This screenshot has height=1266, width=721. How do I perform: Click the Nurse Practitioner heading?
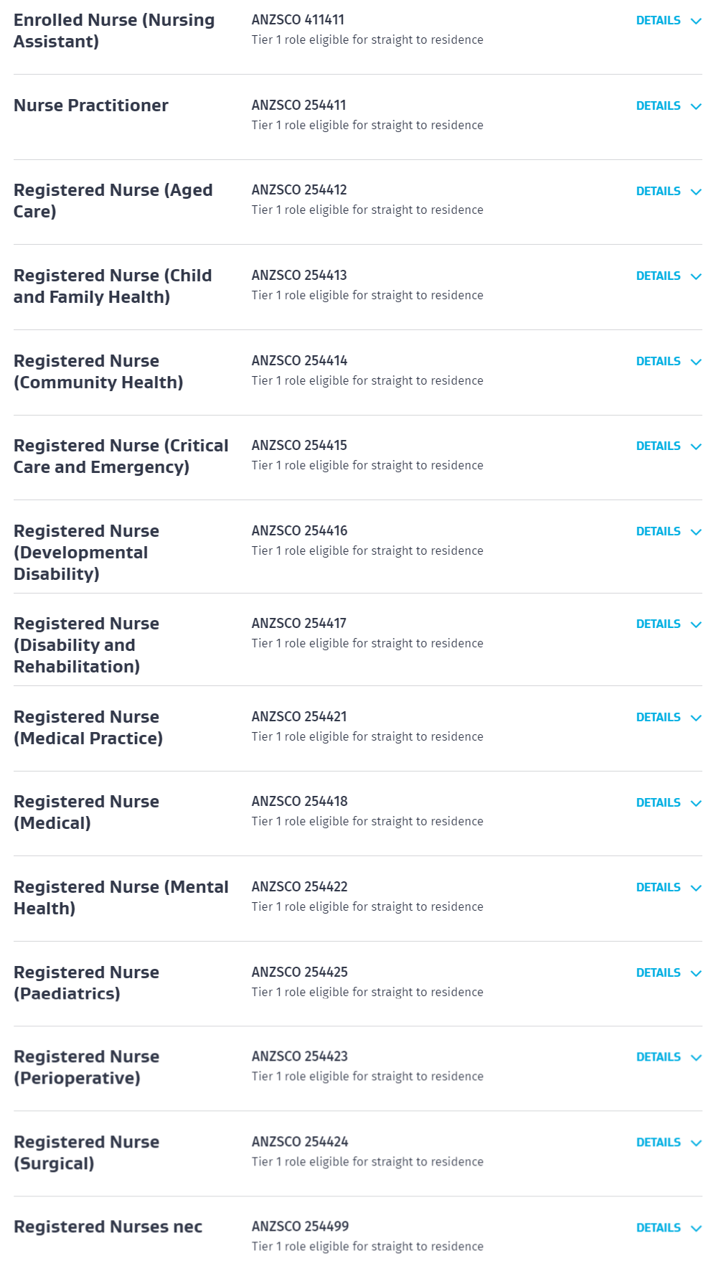pyautogui.click(x=91, y=105)
